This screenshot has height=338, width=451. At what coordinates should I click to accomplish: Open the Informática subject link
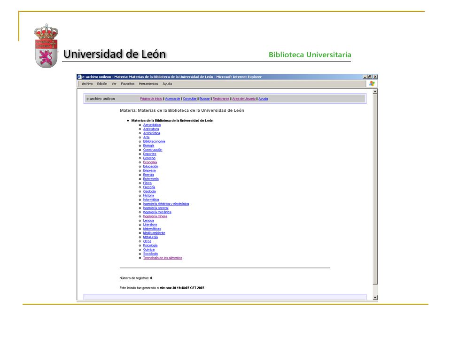coord(151,200)
